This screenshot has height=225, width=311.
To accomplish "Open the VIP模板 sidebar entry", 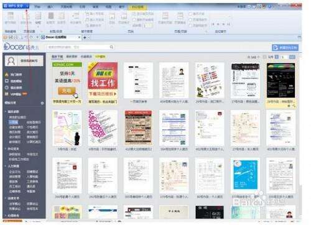I will (x=16, y=94).
